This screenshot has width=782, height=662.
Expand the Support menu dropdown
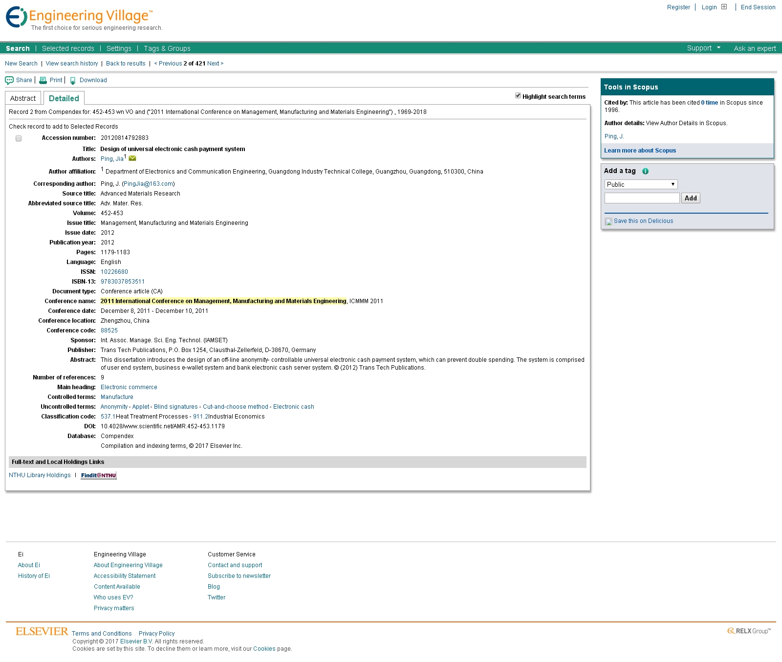[704, 48]
